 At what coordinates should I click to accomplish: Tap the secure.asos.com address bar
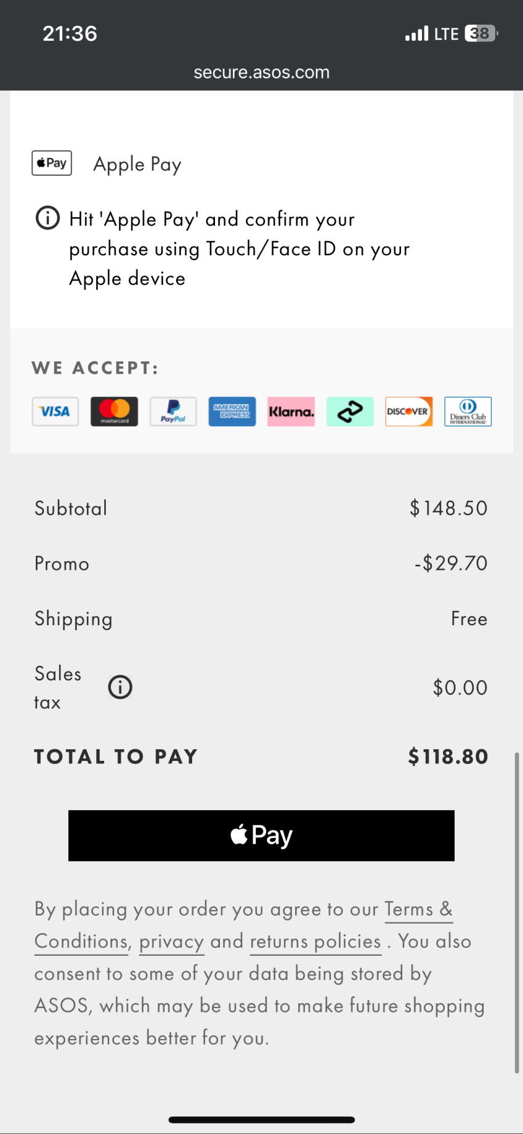261,72
